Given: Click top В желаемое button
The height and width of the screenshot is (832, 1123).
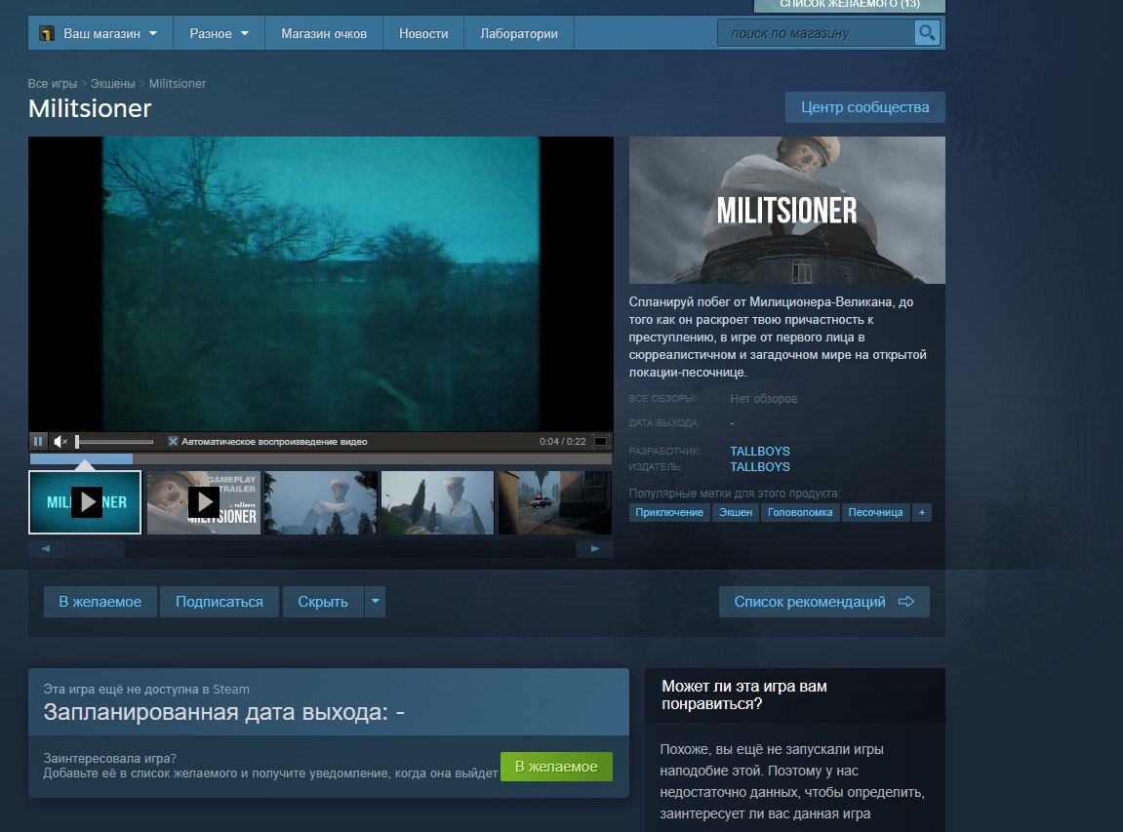Looking at the screenshot, I should (100, 602).
